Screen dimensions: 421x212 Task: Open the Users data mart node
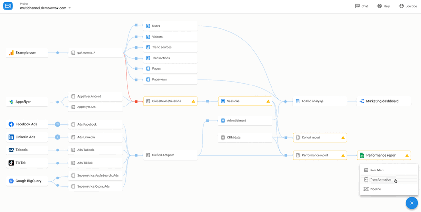coord(170,26)
